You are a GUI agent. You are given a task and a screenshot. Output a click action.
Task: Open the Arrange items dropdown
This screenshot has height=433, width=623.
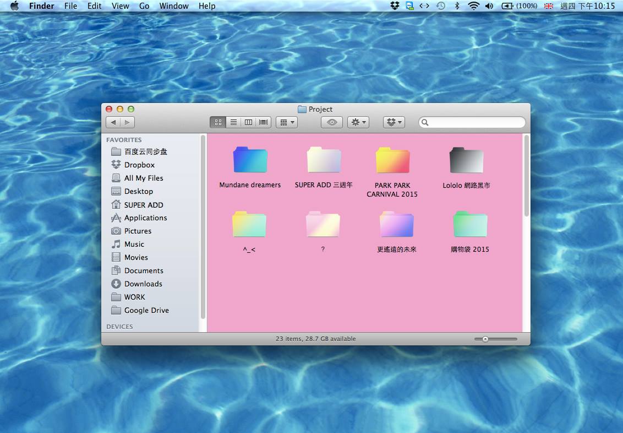[287, 122]
